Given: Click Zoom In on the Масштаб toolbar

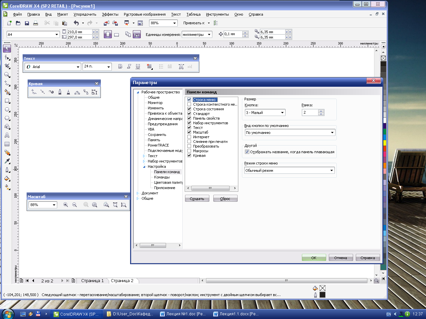Looking at the screenshot, I should point(66,205).
